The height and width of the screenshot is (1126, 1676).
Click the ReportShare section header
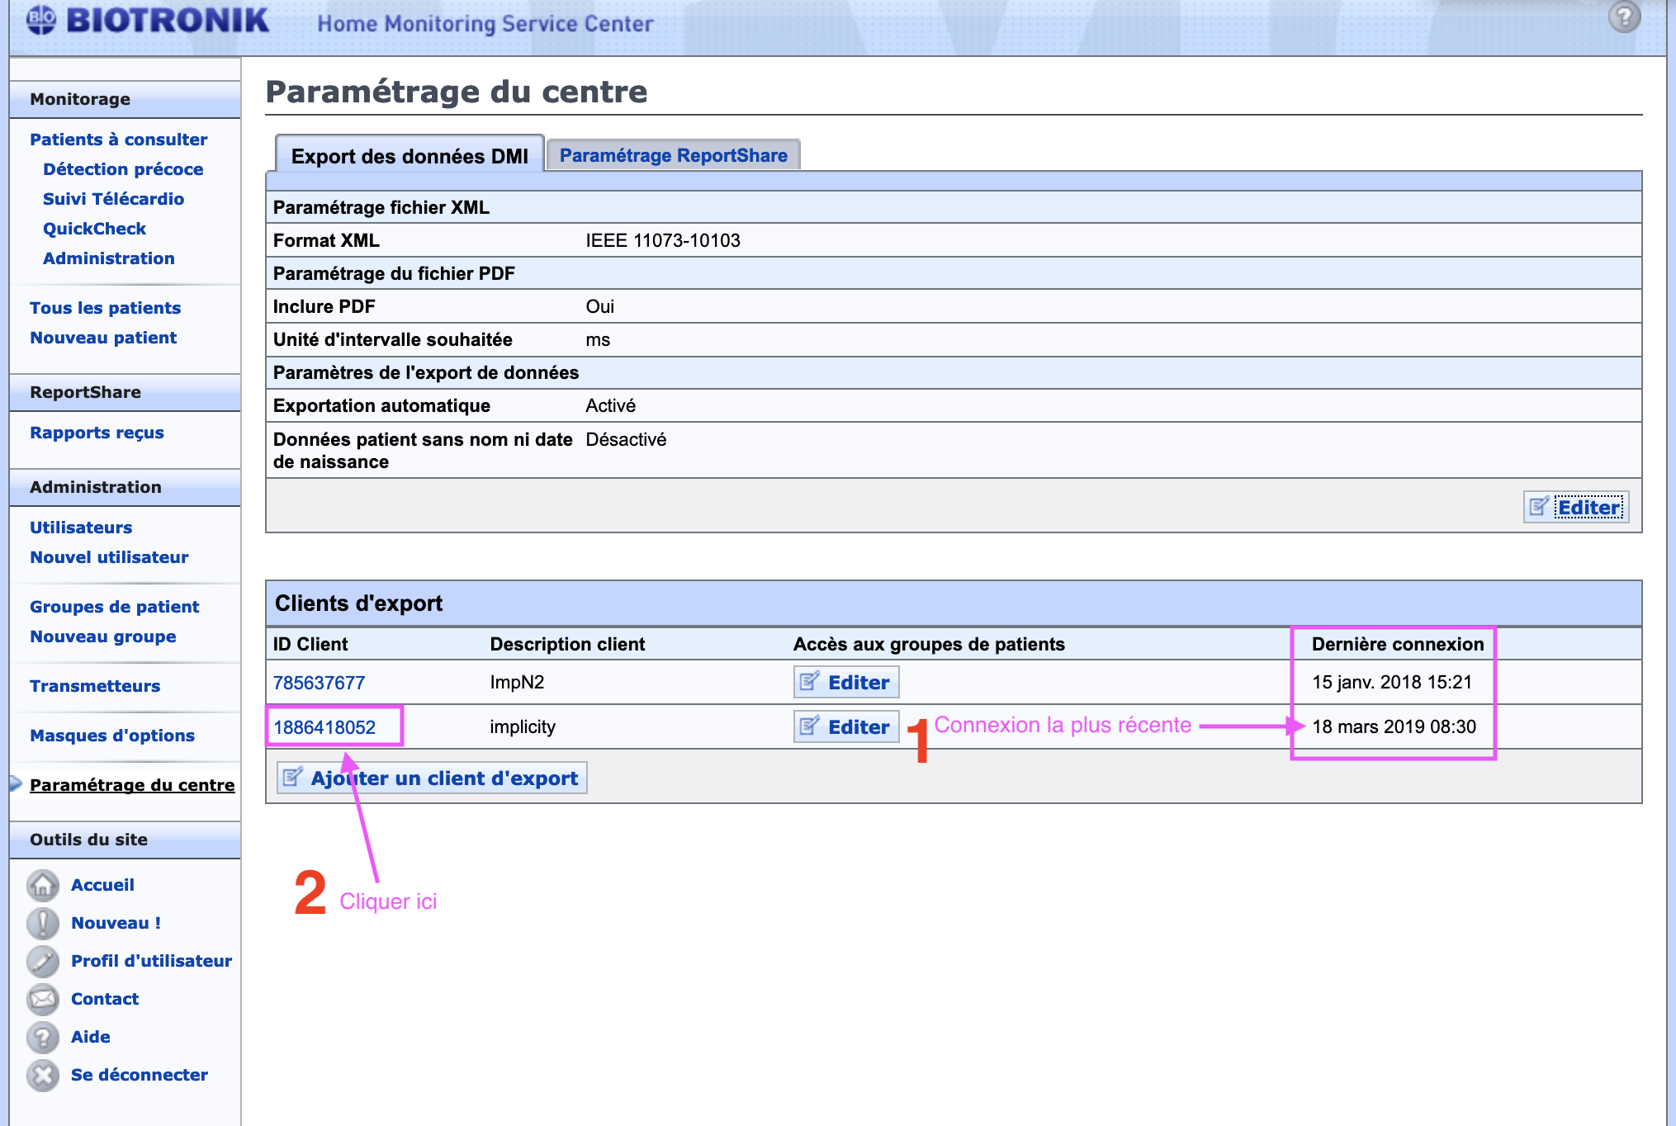pos(125,392)
